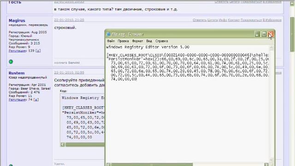Click the Notepad icon in the title bar

coord(108,34)
